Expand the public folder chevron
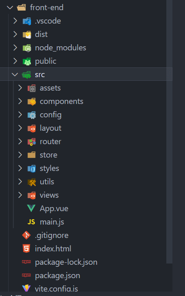 (15, 61)
